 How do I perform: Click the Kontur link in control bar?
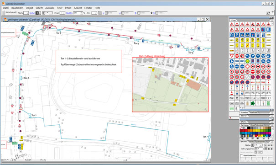pyautogui.click(x=32, y=13)
